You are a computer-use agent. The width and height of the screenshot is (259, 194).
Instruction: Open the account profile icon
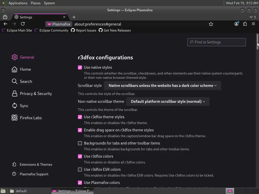point(236,24)
